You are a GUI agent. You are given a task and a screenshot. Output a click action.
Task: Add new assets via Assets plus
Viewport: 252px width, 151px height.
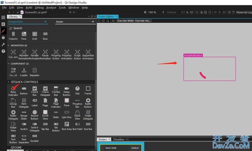93,22
